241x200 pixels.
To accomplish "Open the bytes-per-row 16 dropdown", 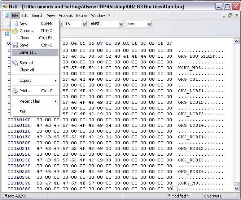I will click(x=84, y=24).
